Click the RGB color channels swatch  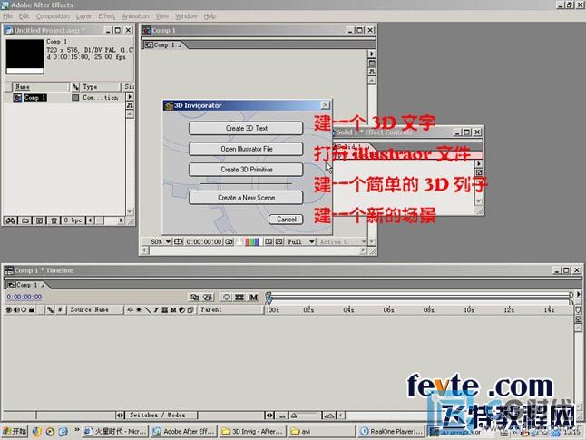pyautogui.click(x=251, y=242)
